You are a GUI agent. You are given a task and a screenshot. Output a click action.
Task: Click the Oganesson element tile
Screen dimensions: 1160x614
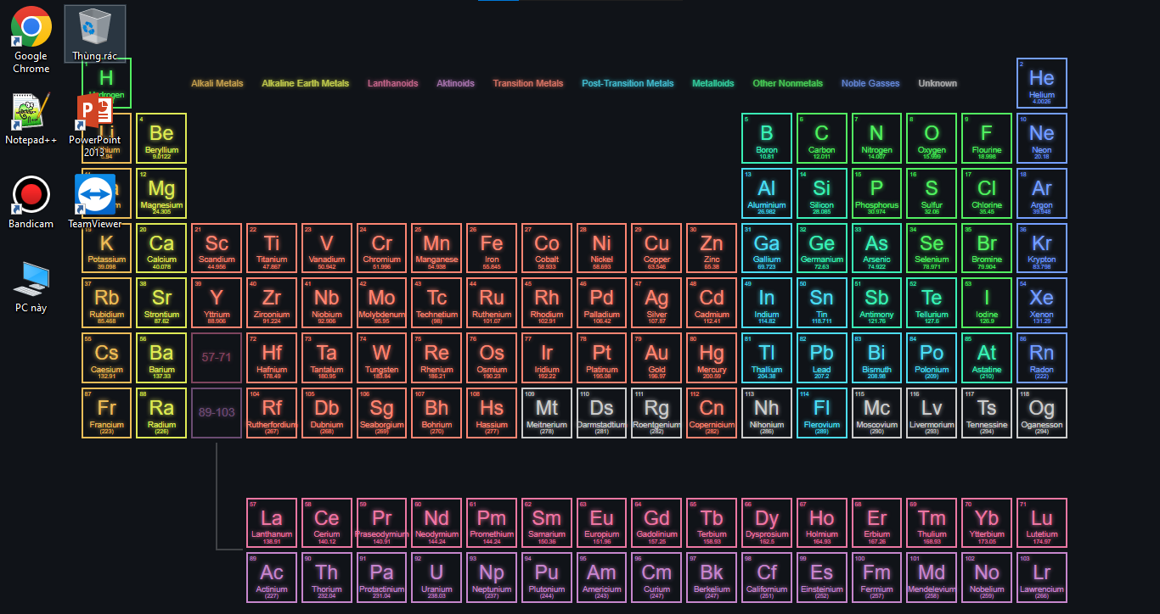point(1042,413)
